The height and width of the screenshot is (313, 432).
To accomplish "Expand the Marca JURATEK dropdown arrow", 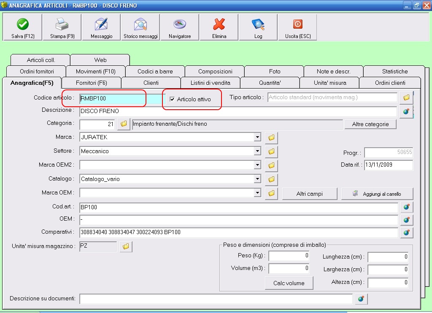I will [x=257, y=137].
